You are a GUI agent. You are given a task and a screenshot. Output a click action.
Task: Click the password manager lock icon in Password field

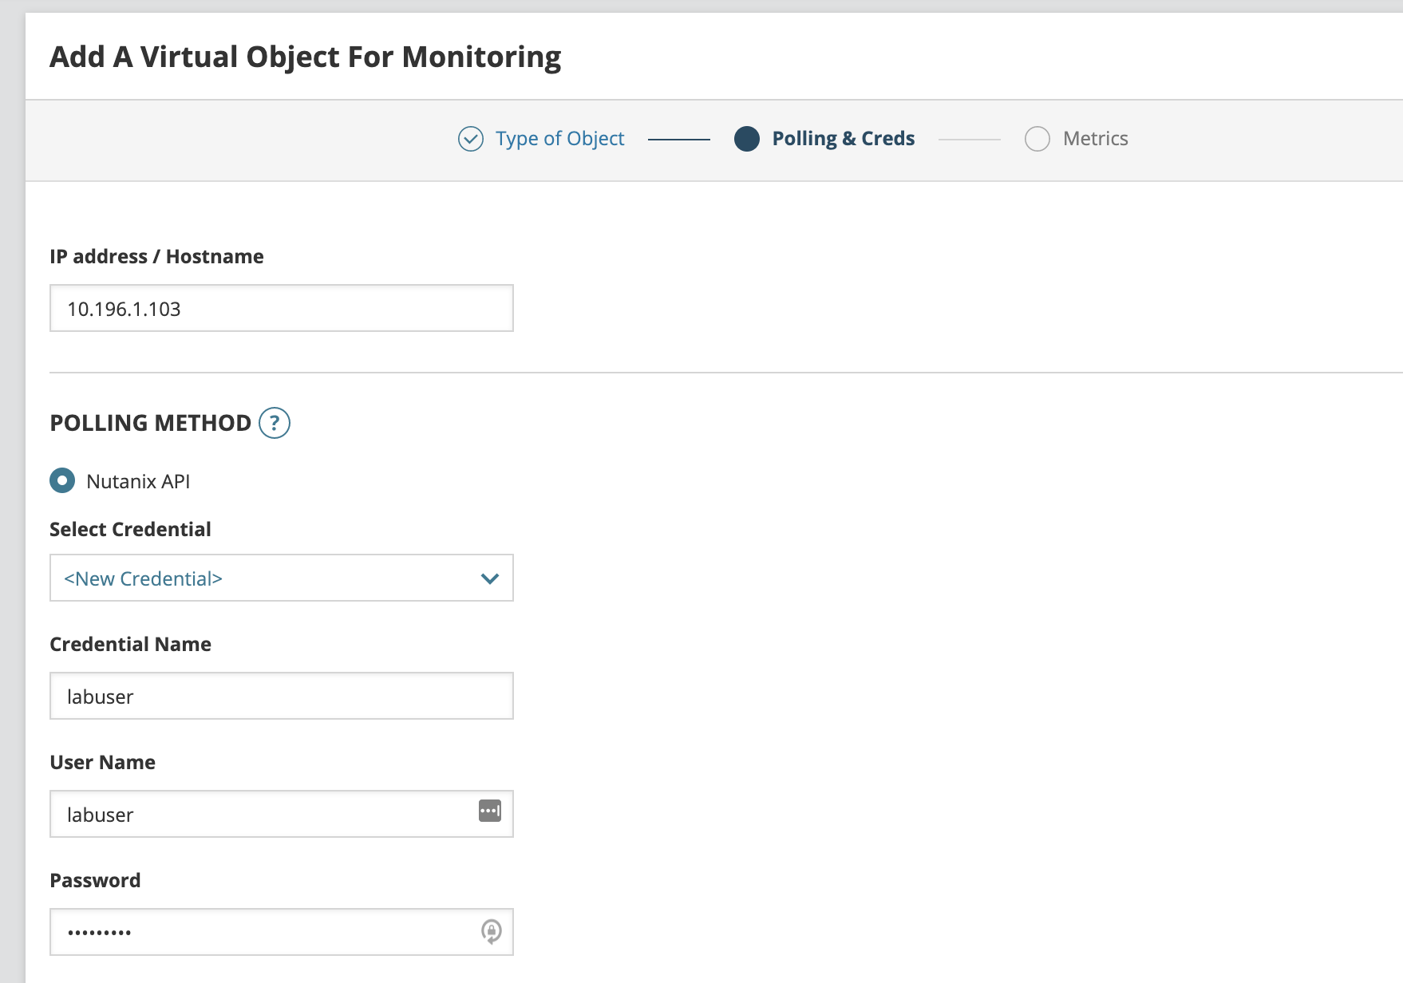492,931
